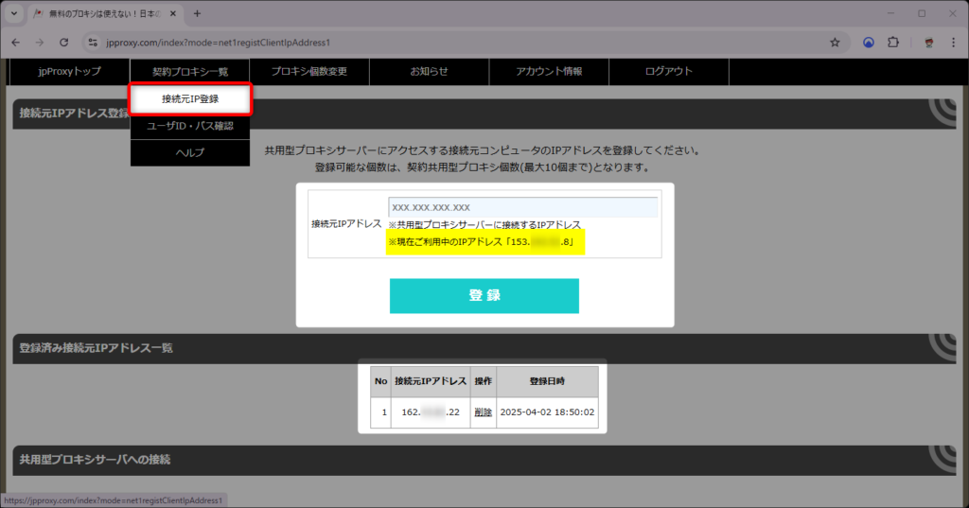Click the browser back arrow
This screenshot has height=508, width=969.
tap(16, 43)
